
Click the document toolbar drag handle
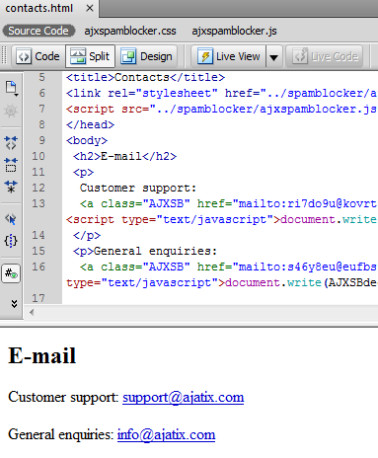pos(4,56)
